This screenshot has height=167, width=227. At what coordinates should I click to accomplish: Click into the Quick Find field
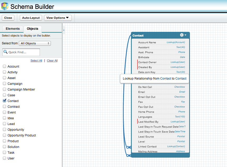pyautogui.click(x=21, y=52)
